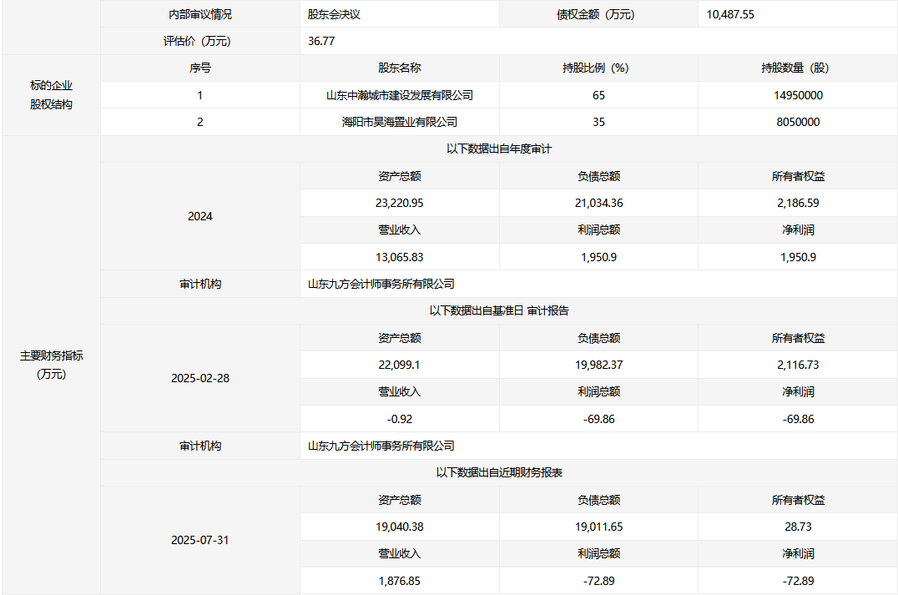
Task: Click the 股东会决议 cell
Action: [x=334, y=14]
